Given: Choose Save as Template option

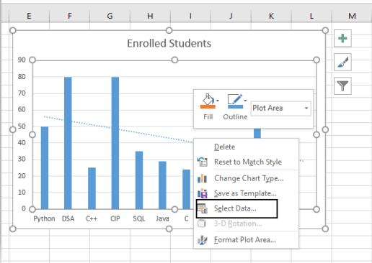Looking at the screenshot, I should point(247,193).
